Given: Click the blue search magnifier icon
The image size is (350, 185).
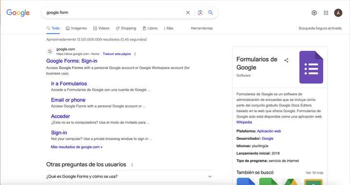Looking at the screenshot, I should click(x=210, y=13).
